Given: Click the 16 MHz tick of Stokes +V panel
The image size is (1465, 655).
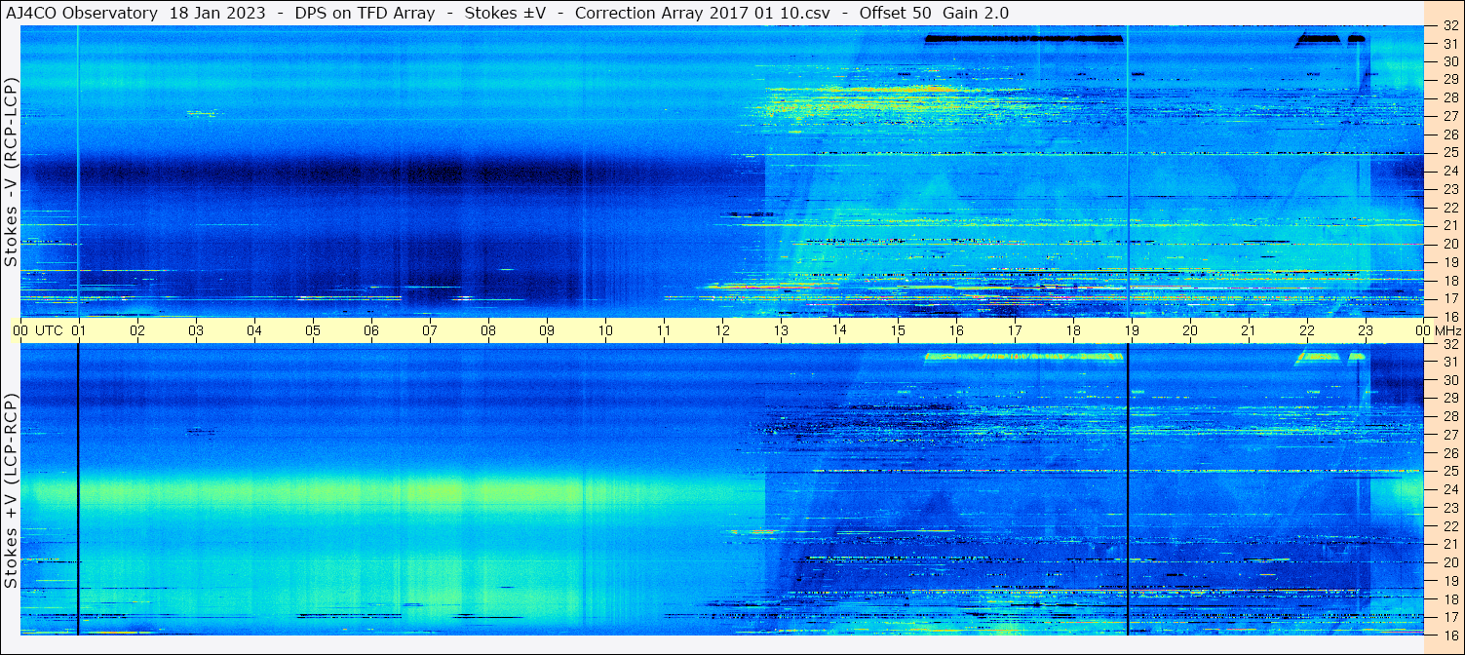Looking at the screenshot, I should pyautogui.click(x=1449, y=635).
